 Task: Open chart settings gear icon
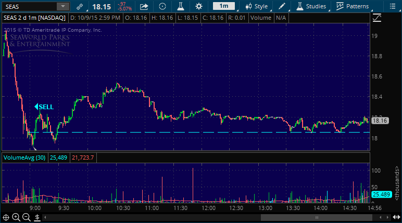198,7
